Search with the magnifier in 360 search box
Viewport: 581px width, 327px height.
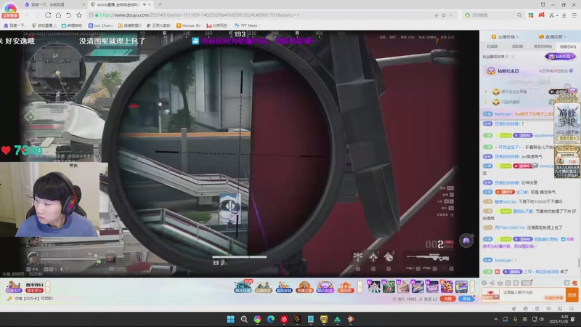tap(519, 15)
